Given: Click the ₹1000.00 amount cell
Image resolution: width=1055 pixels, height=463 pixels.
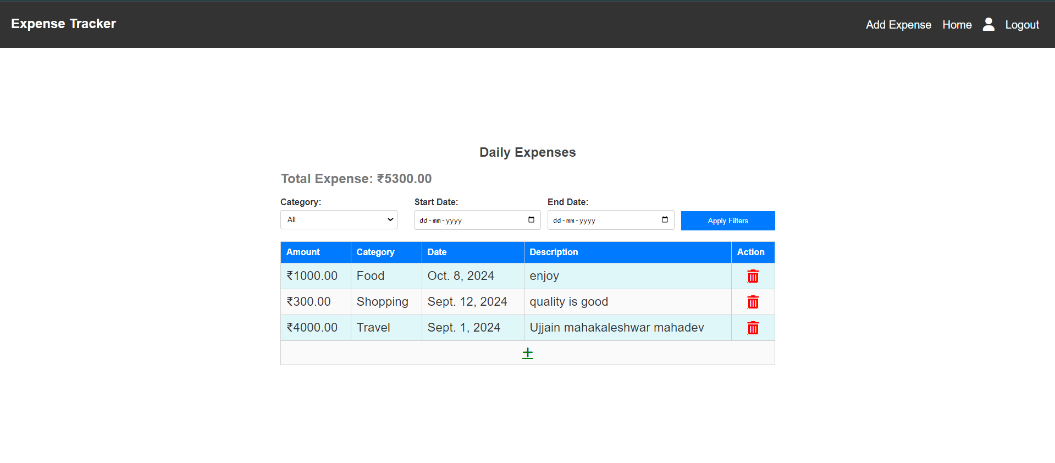Looking at the screenshot, I should pos(312,276).
